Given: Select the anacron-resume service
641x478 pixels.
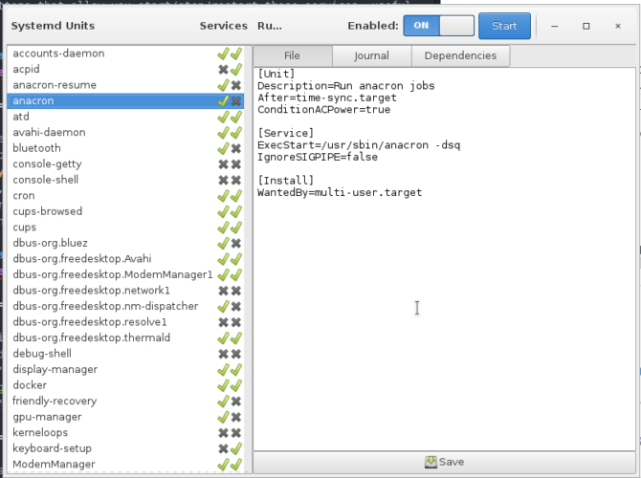Looking at the screenshot, I should 125,85.
